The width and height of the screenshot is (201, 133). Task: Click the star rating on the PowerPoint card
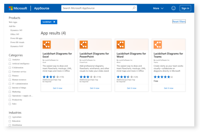point(88,77)
